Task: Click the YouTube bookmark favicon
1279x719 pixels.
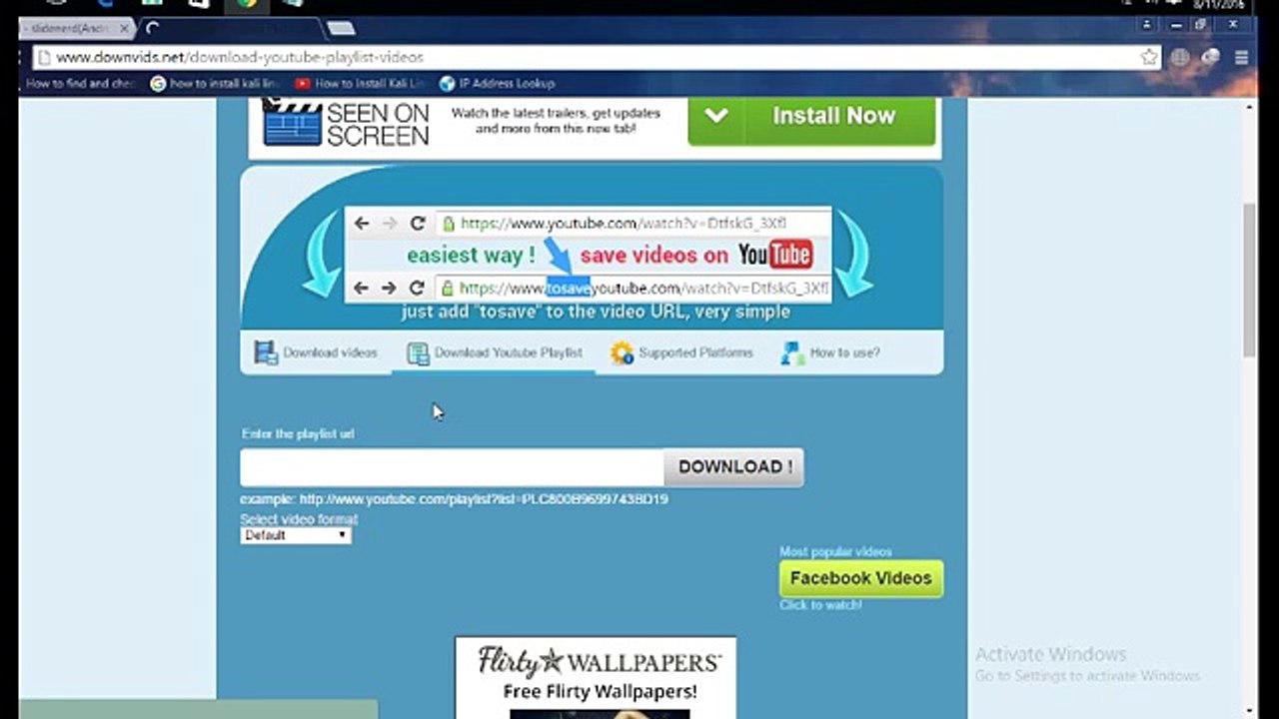Action: tap(303, 84)
